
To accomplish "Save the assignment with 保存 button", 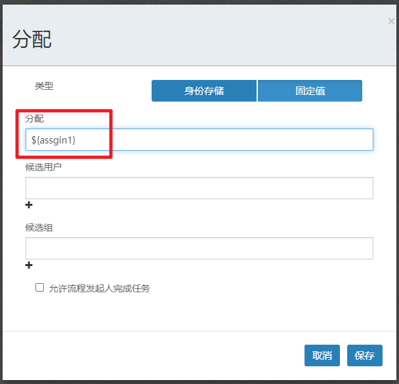I will point(364,355).
